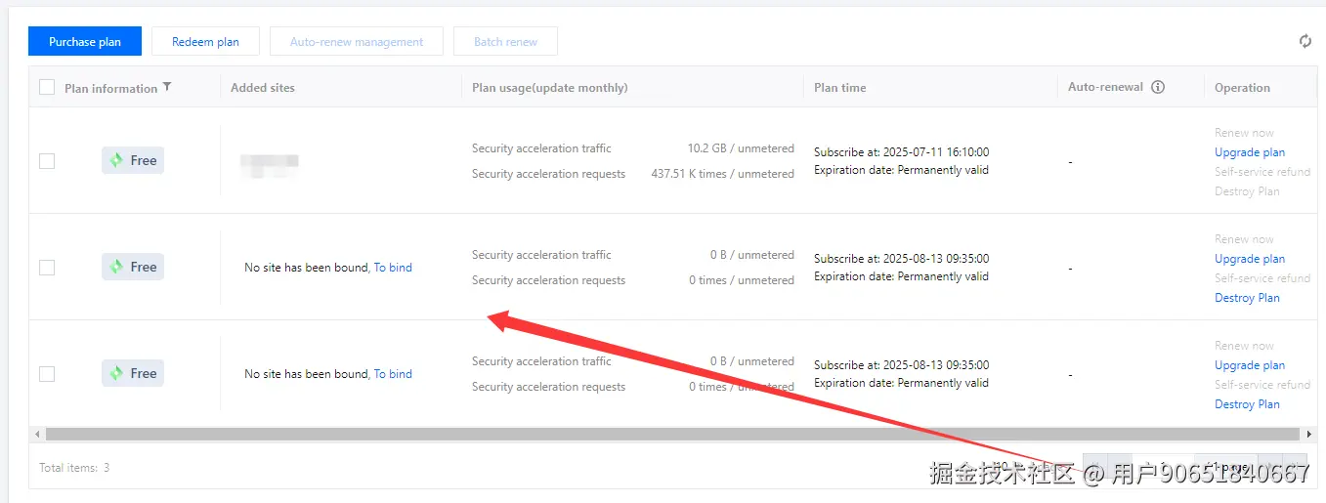The image size is (1326, 503).
Task: Click the Free plan badge in second row
Action: [x=133, y=267]
